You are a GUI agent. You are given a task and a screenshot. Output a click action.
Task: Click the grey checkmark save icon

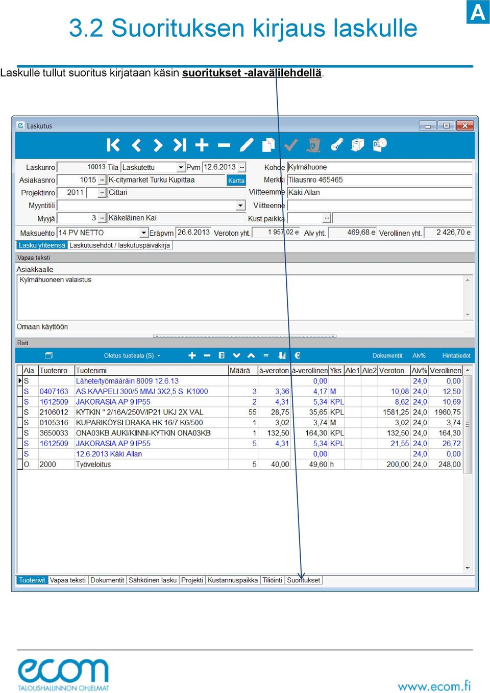(291, 145)
